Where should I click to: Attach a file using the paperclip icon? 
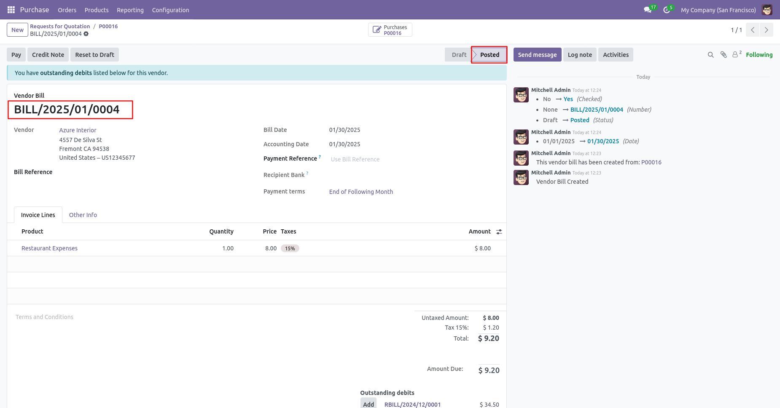pyautogui.click(x=724, y=55)
